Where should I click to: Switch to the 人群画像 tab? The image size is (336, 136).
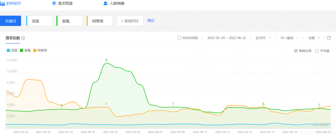click(x=117, y=3)
